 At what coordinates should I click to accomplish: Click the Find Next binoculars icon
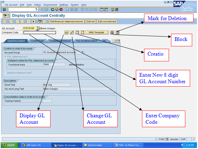tap(76, 10)
